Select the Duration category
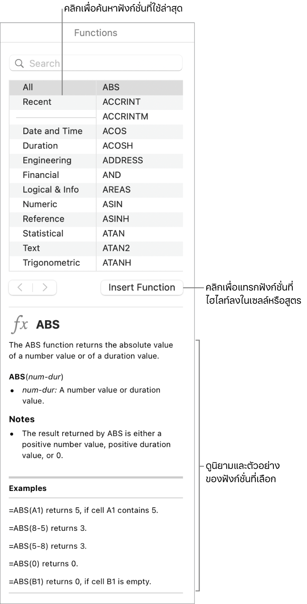 [40, 146]
